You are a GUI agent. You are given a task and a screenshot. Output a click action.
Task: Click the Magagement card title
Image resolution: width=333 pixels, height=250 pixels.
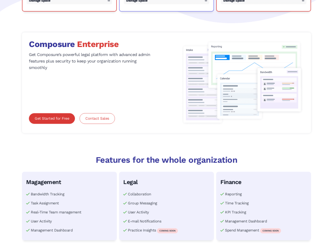[44, 182]
